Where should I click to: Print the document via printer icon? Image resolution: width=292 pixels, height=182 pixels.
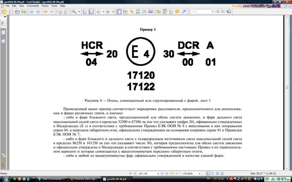tap(17, 12)
